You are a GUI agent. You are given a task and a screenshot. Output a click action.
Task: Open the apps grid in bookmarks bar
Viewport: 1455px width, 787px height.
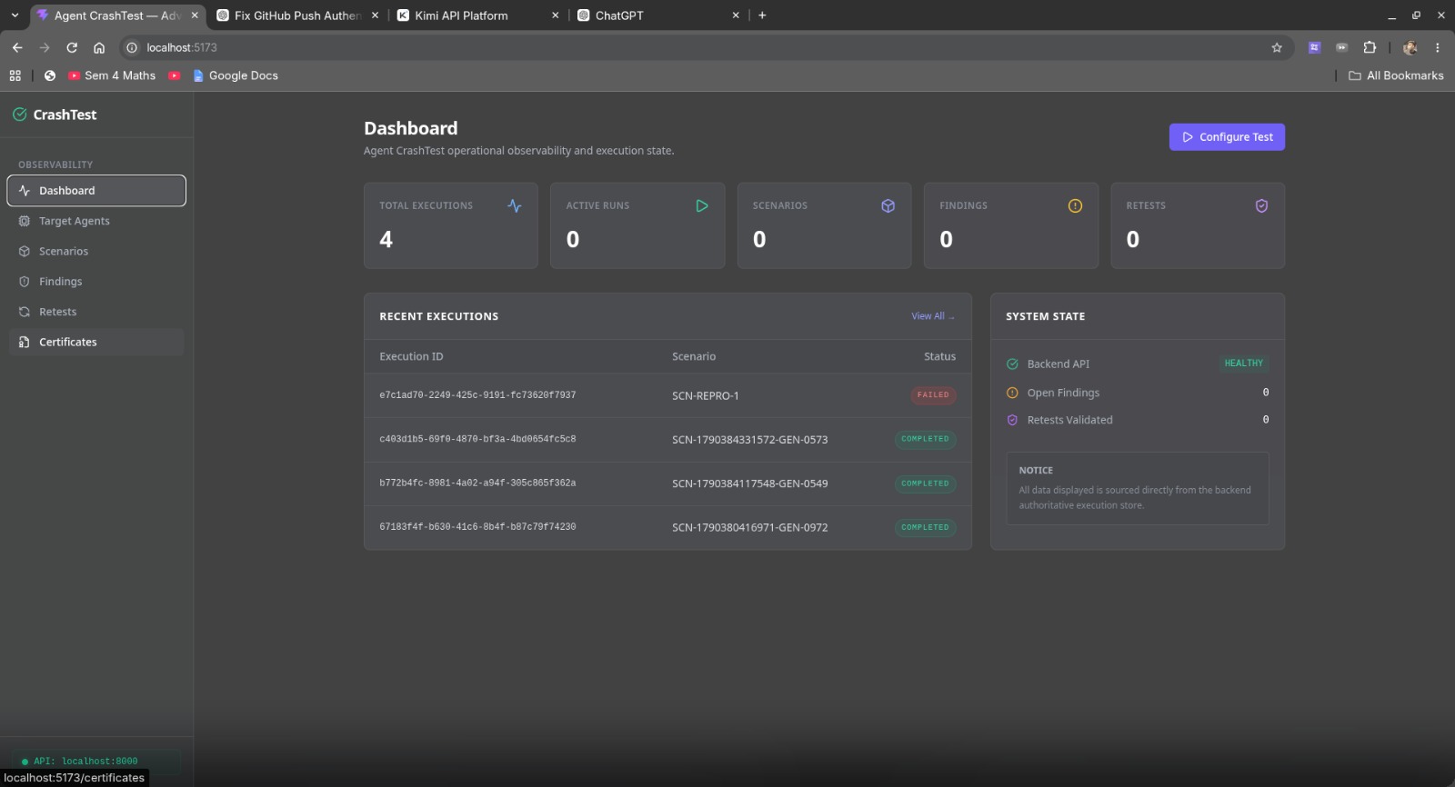coord(15,75)
